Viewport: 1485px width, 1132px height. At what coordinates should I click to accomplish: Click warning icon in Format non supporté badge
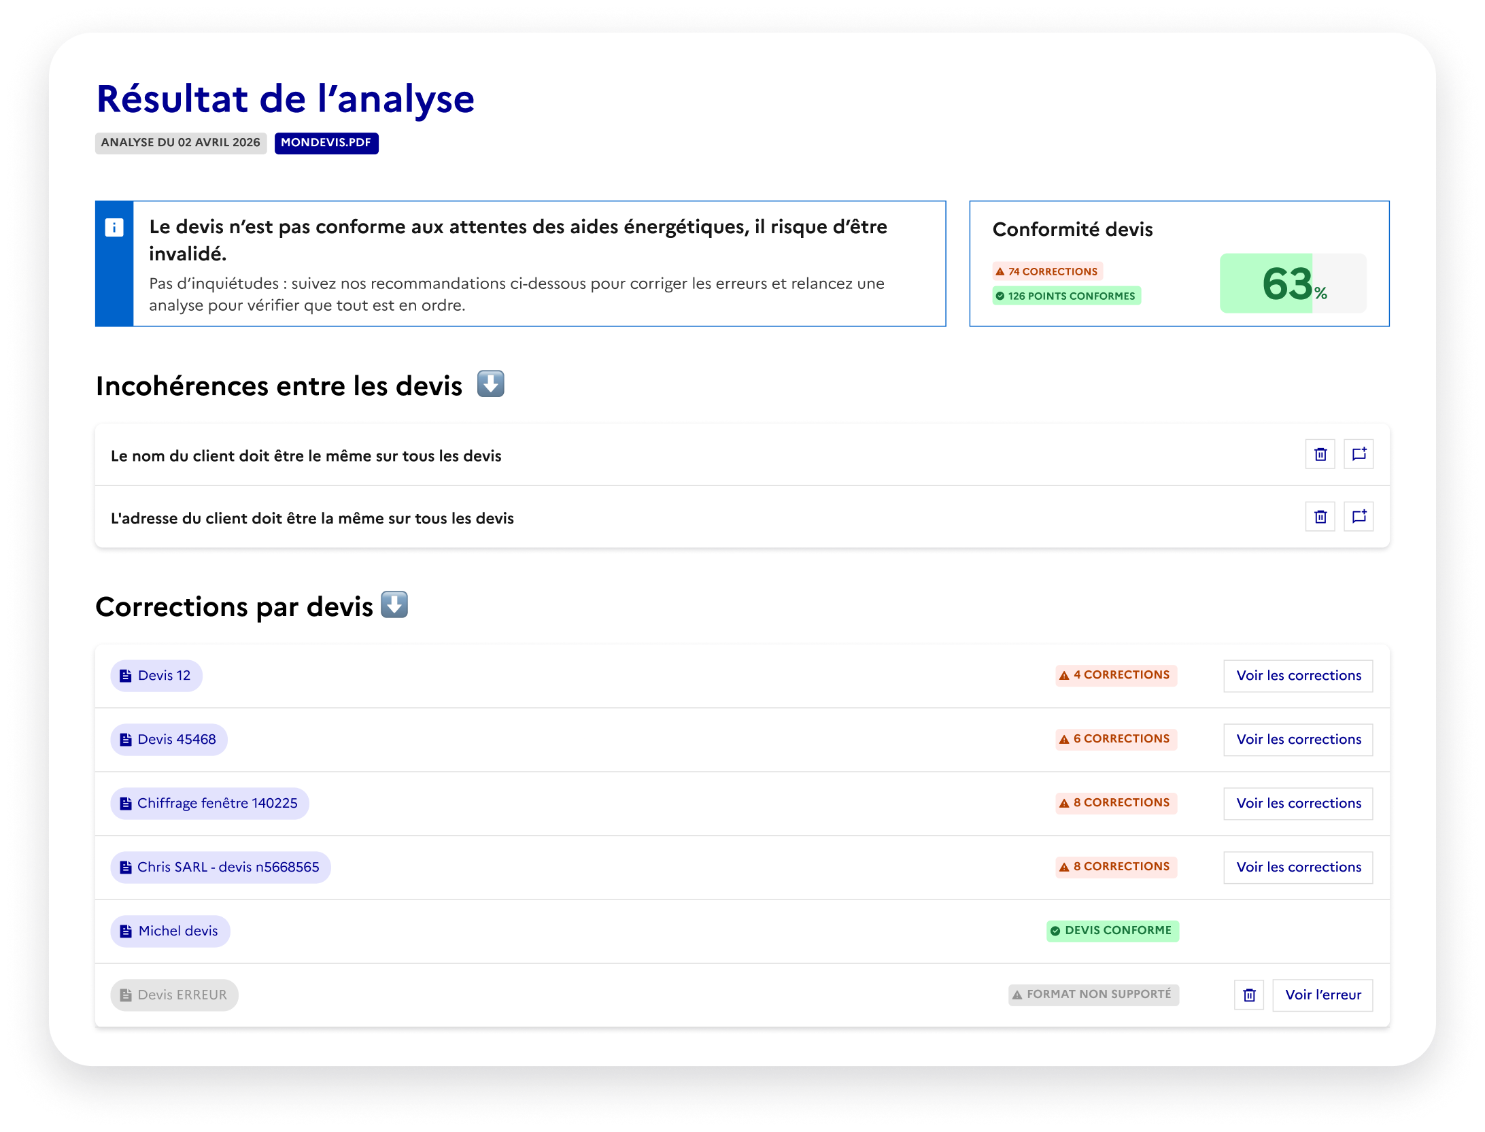1017,995
